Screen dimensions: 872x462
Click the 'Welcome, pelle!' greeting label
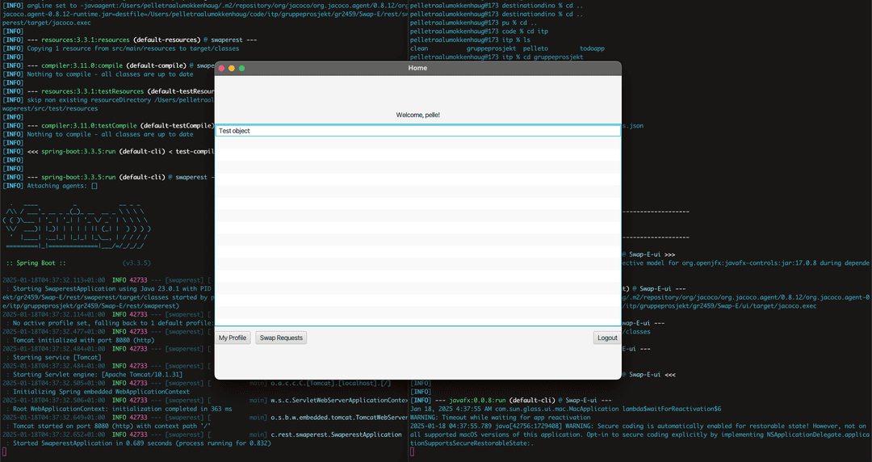417,115
